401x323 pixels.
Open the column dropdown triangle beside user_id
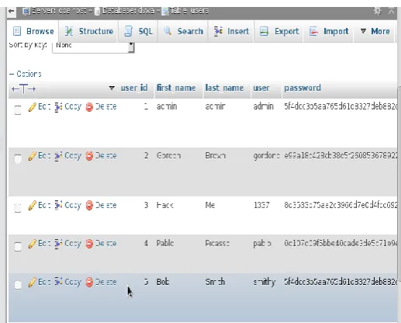pos(112,88)
